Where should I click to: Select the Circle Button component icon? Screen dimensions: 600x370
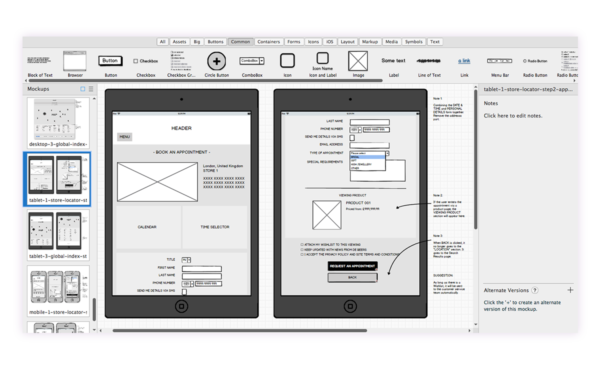pos(216,61)
